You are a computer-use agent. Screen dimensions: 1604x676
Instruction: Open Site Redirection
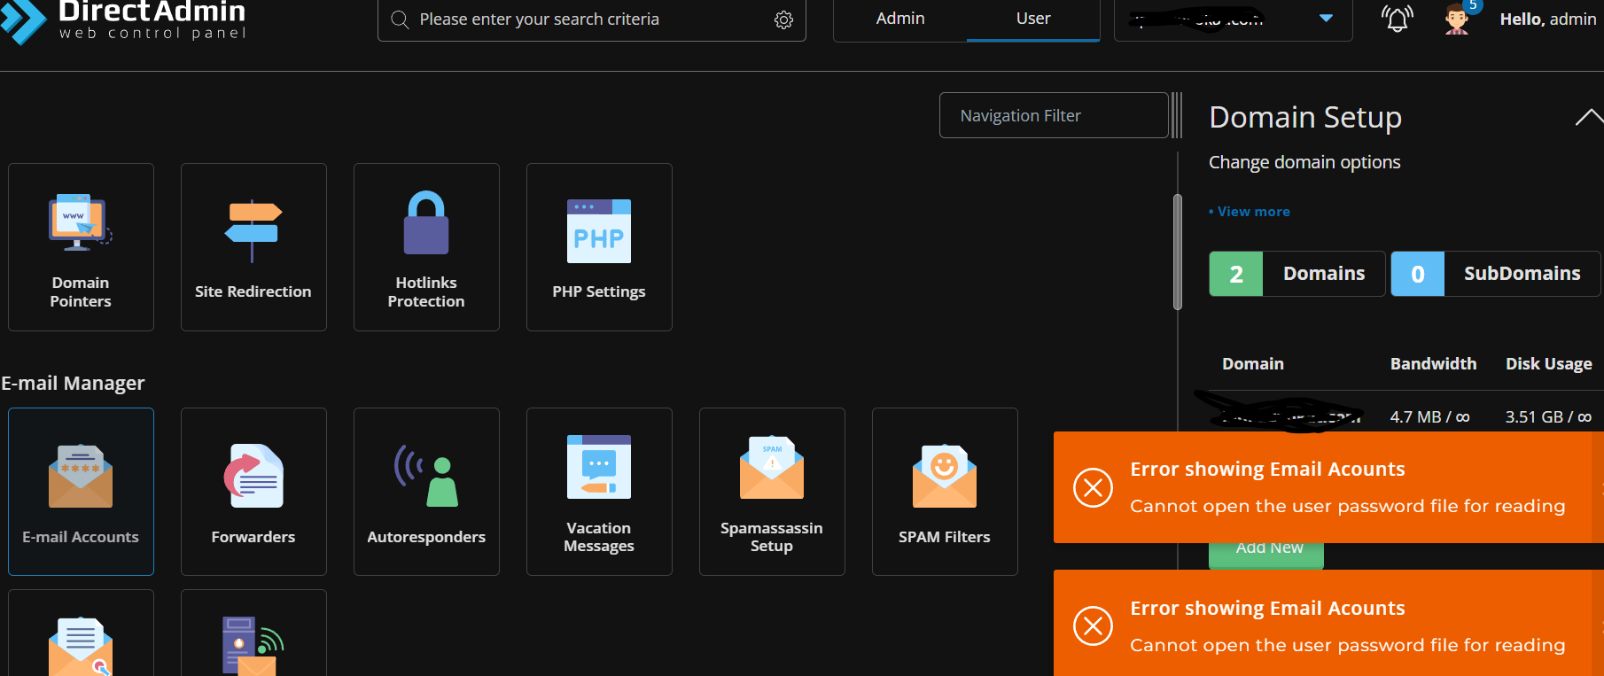[x=253, y=247]
